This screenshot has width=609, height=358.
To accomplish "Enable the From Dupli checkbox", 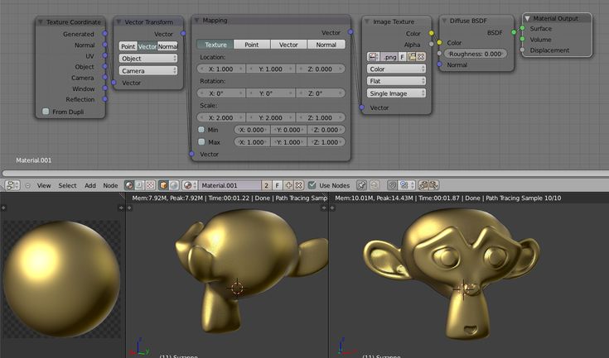I will coord(46,112).
